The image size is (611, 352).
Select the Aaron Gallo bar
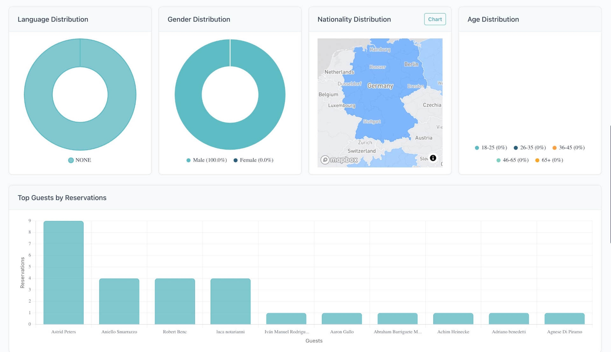tap(342, 319)
